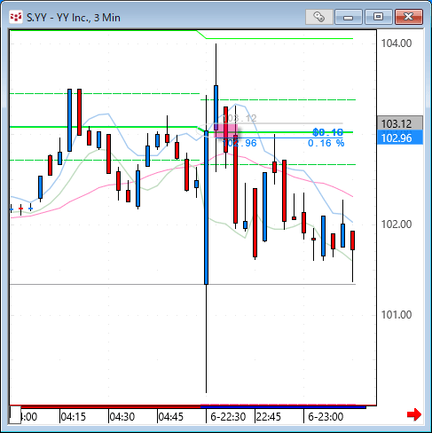
Task: Click the blue session bar below chart
Action: click(283, 407)
